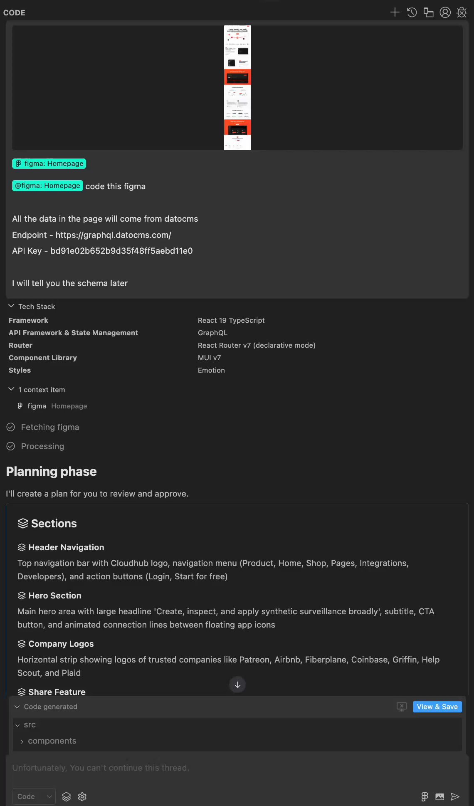
Task: Open the thread history clock icon
Action: 412,12
